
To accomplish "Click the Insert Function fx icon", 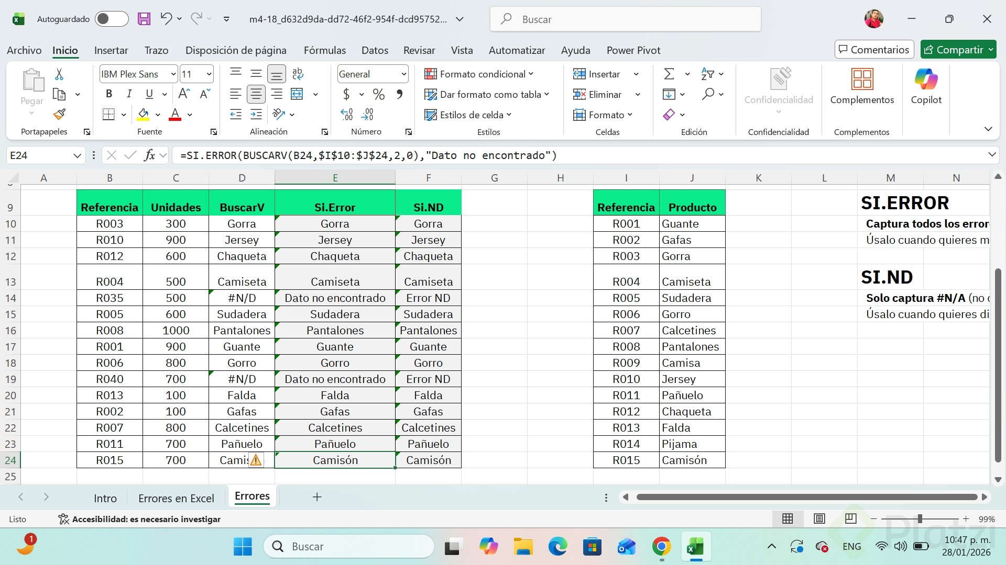I will coord(149,155).
